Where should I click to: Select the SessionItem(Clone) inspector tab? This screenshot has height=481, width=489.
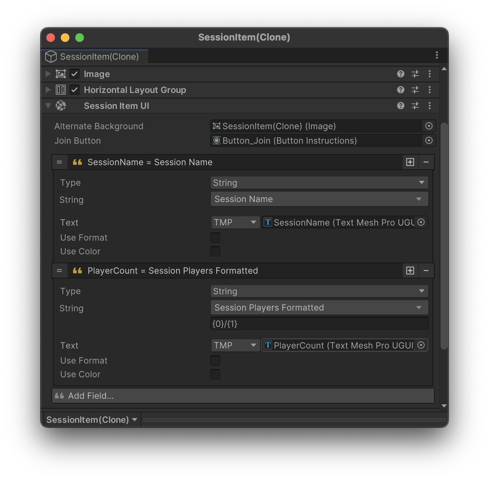(95, 57)
